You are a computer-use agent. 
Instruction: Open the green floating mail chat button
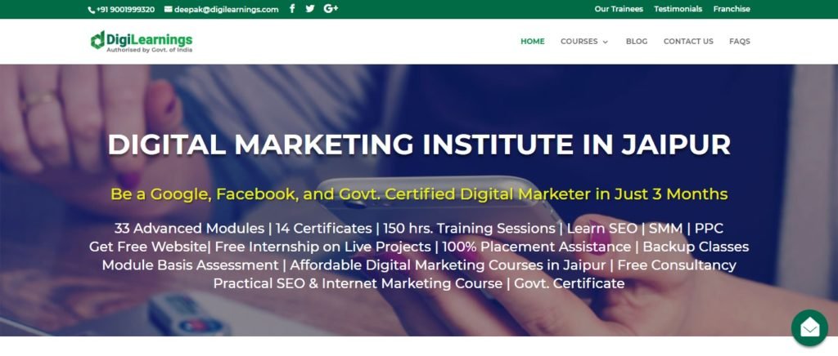point(809,327)
